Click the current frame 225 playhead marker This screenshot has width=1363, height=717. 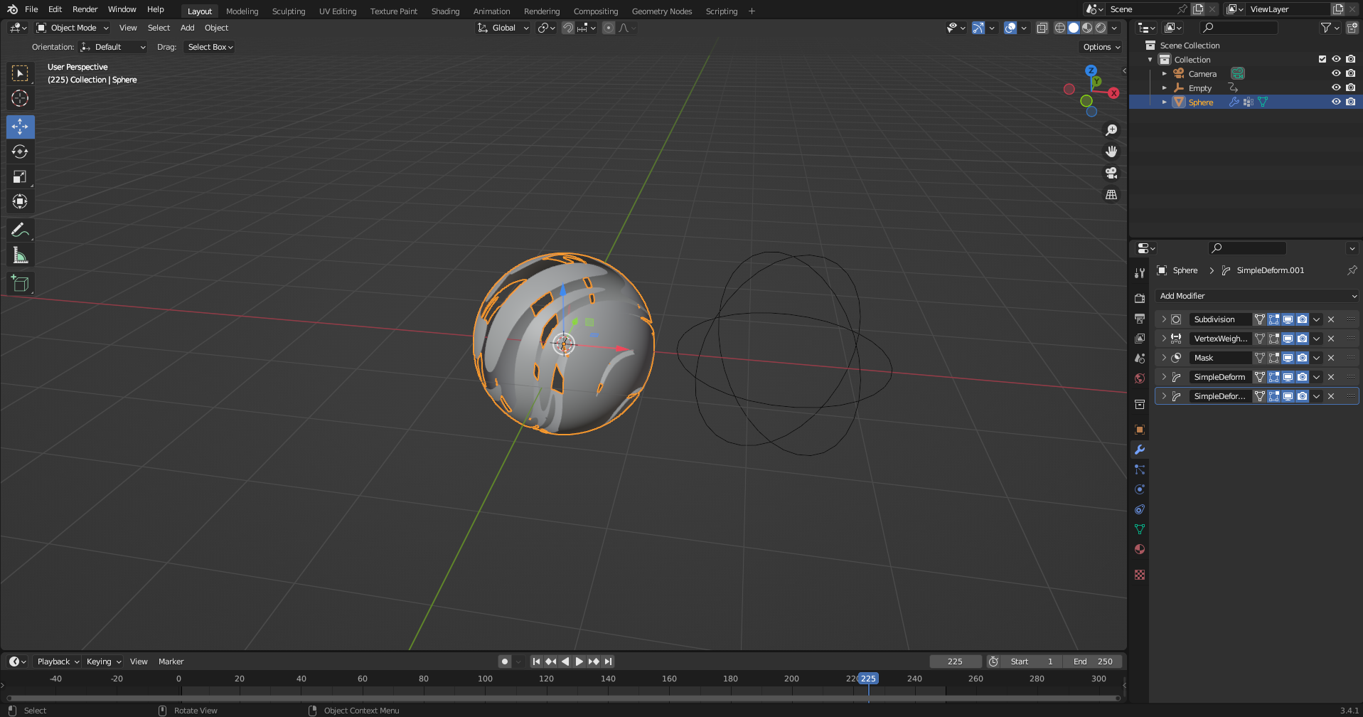pyautogui.click(x=868, y=679)
